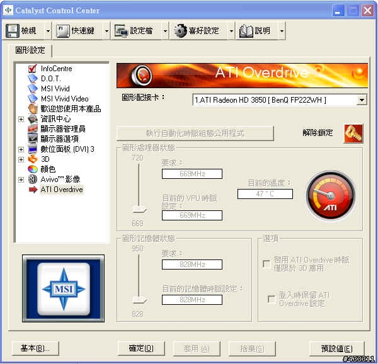Click the 說明 help book icon

[246, 31]
